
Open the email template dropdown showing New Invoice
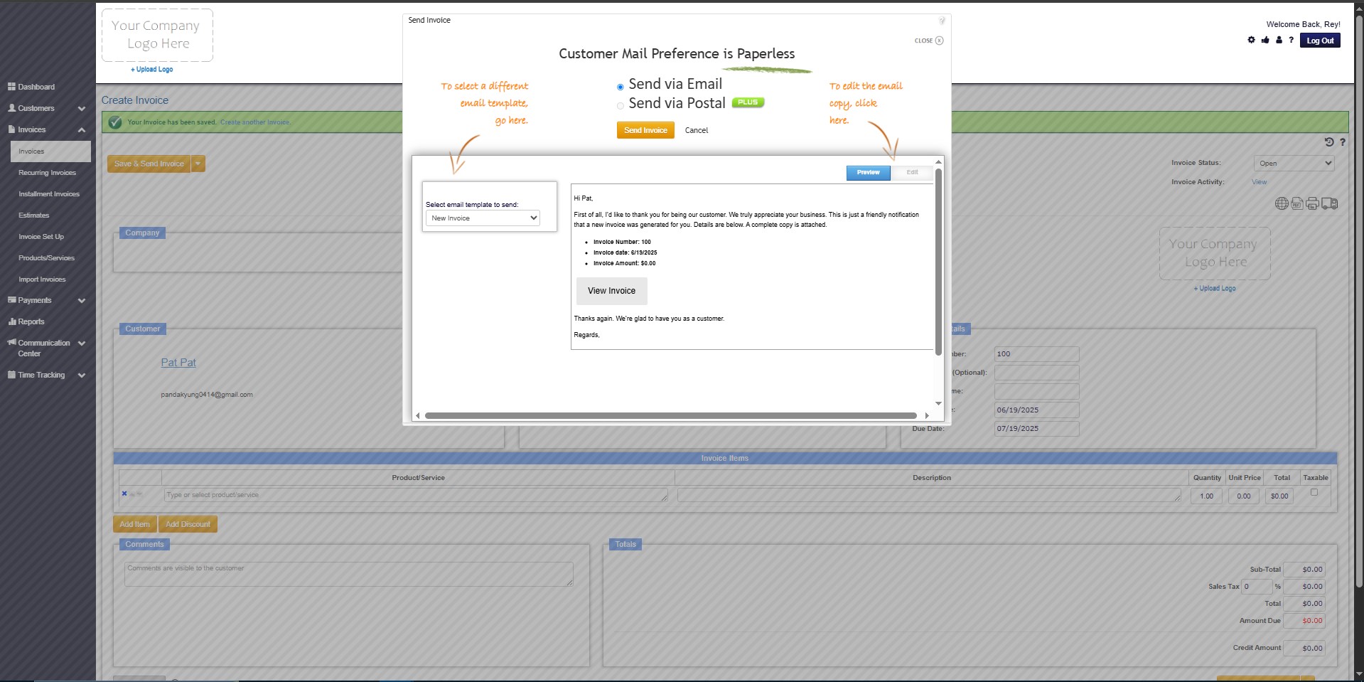(483, 218)
